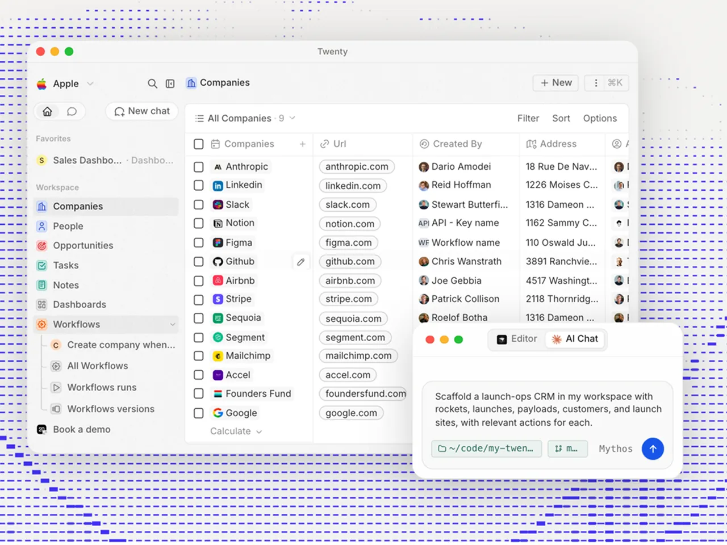The width and height of the screenshot is (727, 545).
Task: Click the Stripe logo icon
Action: (x=218, y=299)
